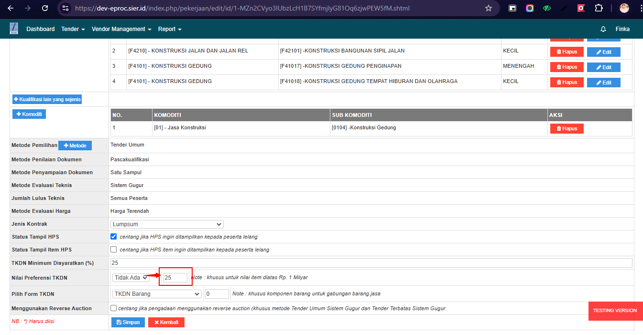Tick the Menggunakan Reverse Auction checkbox
This screenshot has width=643, height=335.
(x=113, y=308)
